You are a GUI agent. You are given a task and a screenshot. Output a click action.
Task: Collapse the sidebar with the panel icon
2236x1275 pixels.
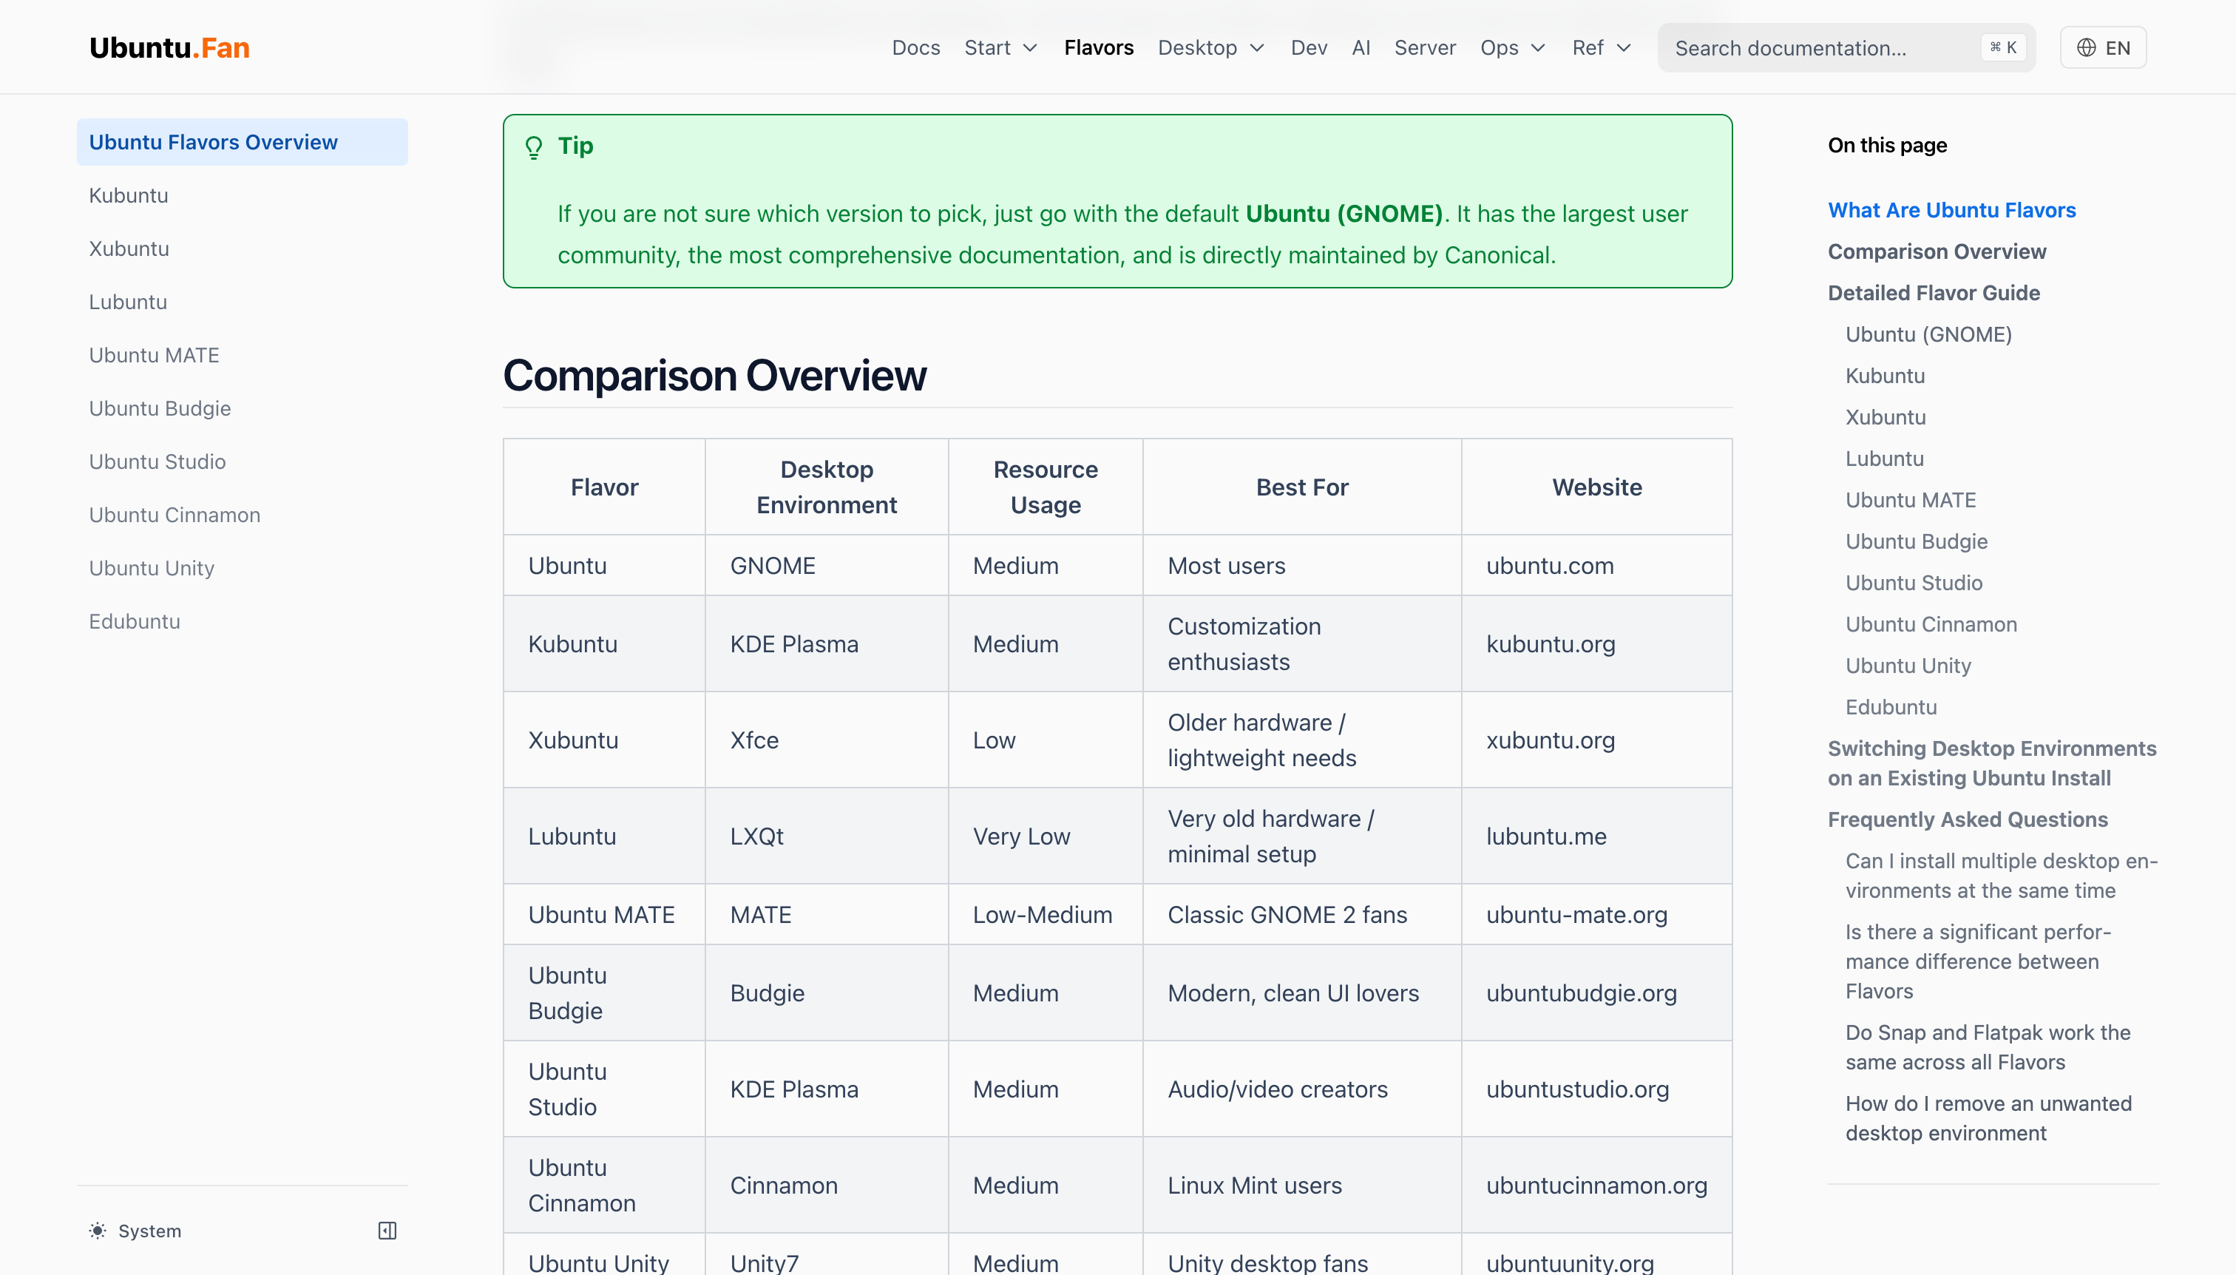point(387,1231)
